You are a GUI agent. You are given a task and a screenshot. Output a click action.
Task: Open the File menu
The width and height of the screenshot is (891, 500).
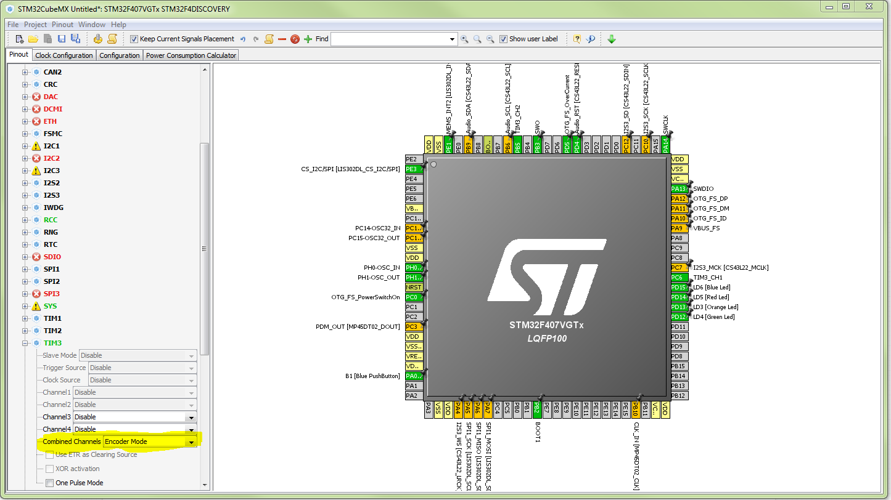click(x=13, y=25)
